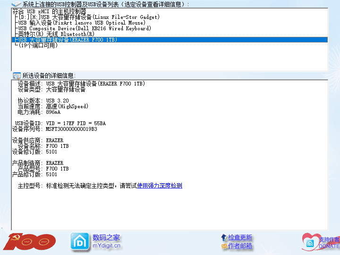Click the 作者邮箱 link
The width and height of the screenshot is (340, 255).
[x=240, y=246]
